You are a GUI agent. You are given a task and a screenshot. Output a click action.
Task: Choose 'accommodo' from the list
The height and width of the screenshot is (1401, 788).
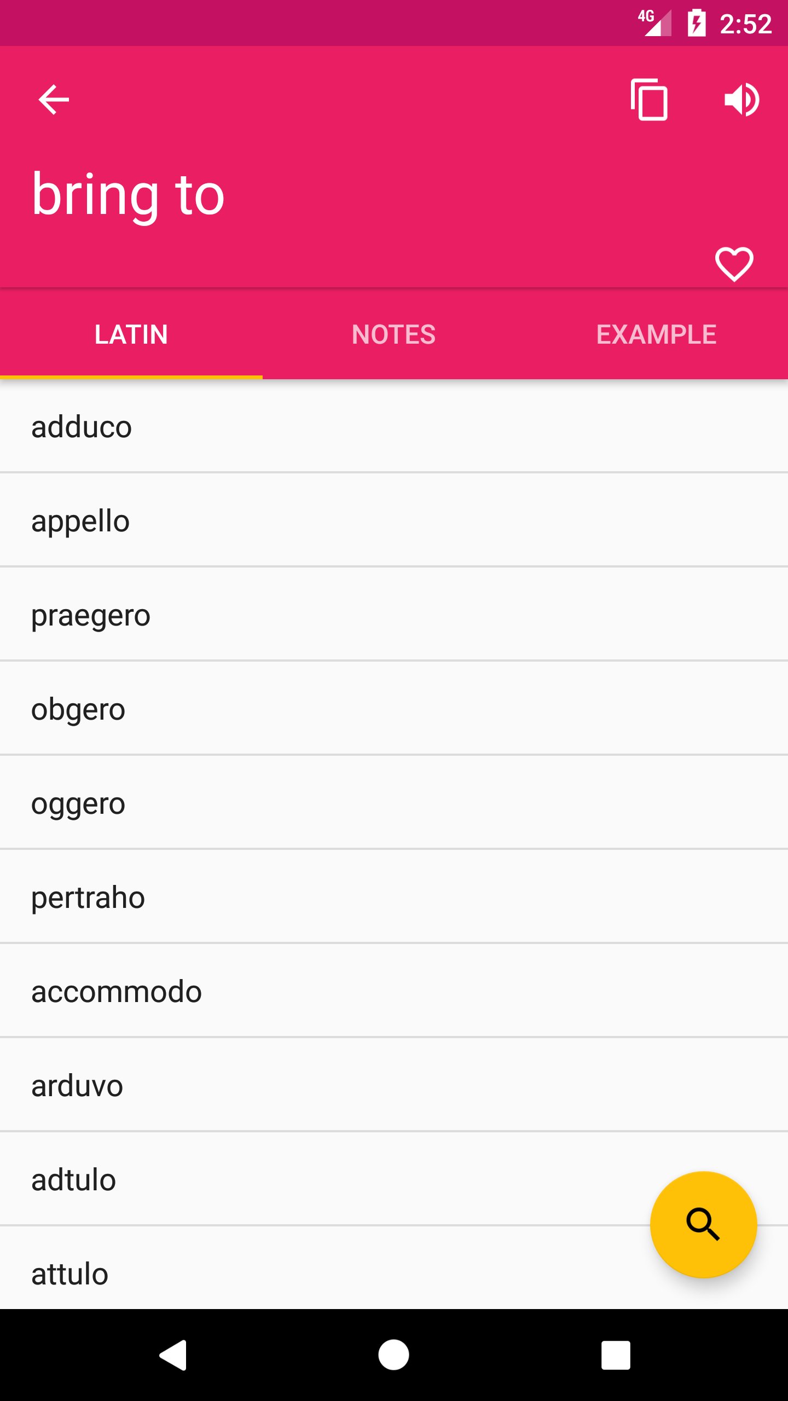click(117, 992)
